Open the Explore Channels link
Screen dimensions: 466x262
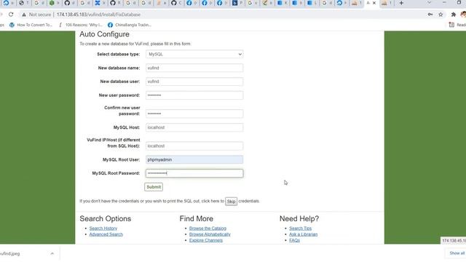(206, 240)
